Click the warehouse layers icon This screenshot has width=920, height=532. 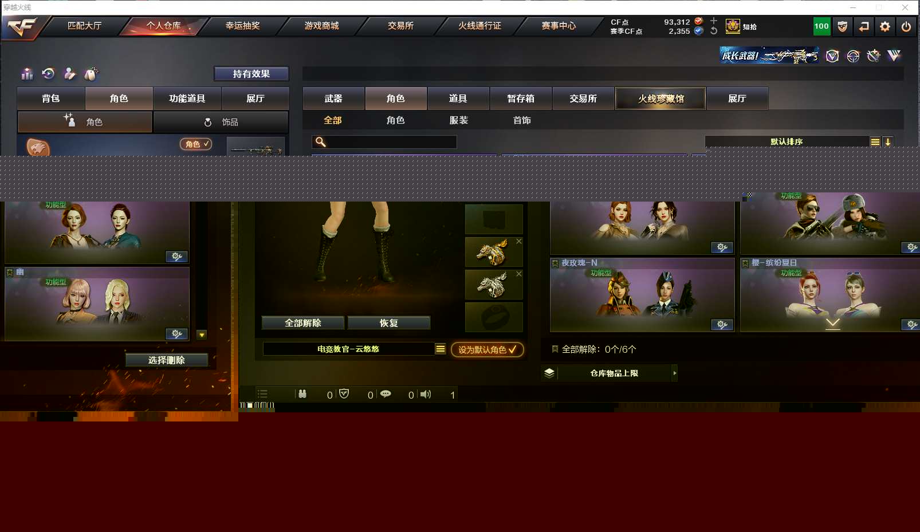(x=549, y=373)
